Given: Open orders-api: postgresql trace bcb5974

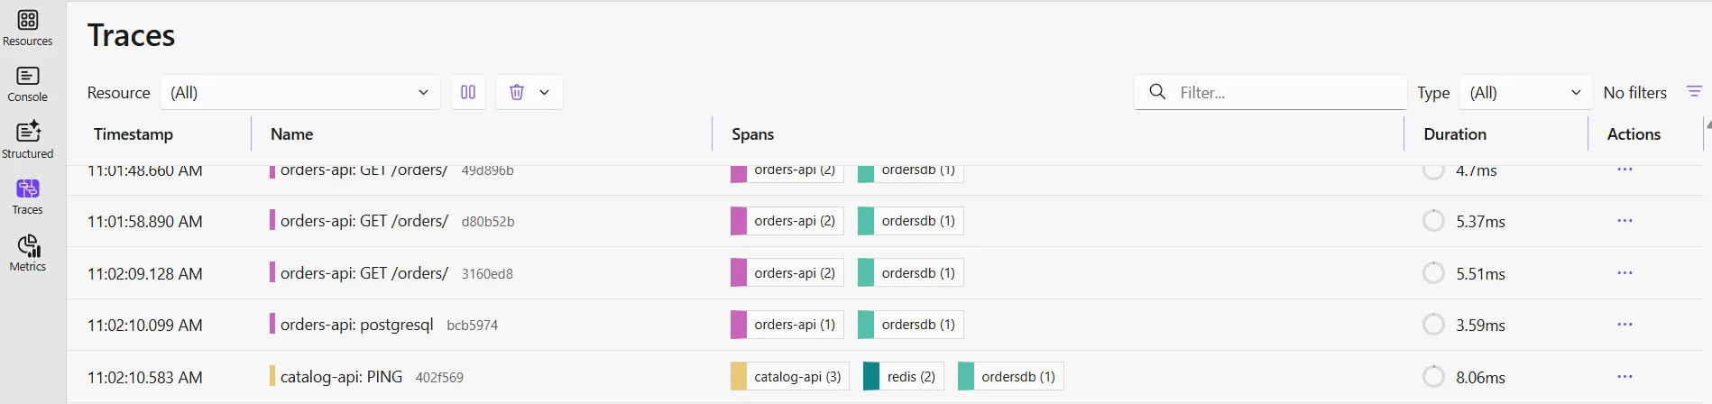Looking at the screenshot, I should tap(356, 325).
